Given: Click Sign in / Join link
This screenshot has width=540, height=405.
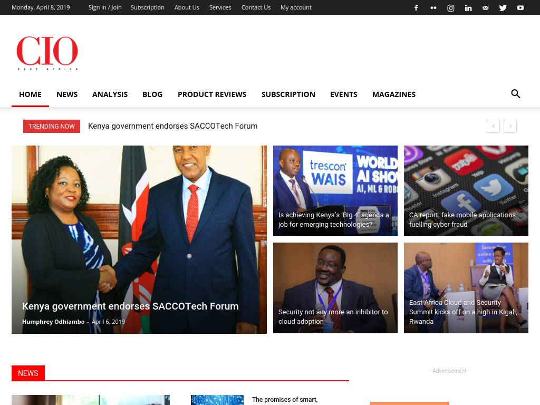Looking at the screenshot, I should 105,7.
